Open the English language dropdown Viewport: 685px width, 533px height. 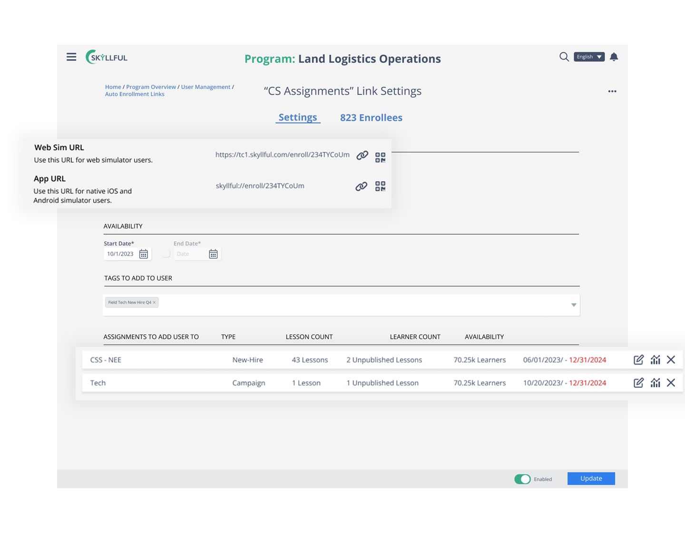click(x=589, y=57)
